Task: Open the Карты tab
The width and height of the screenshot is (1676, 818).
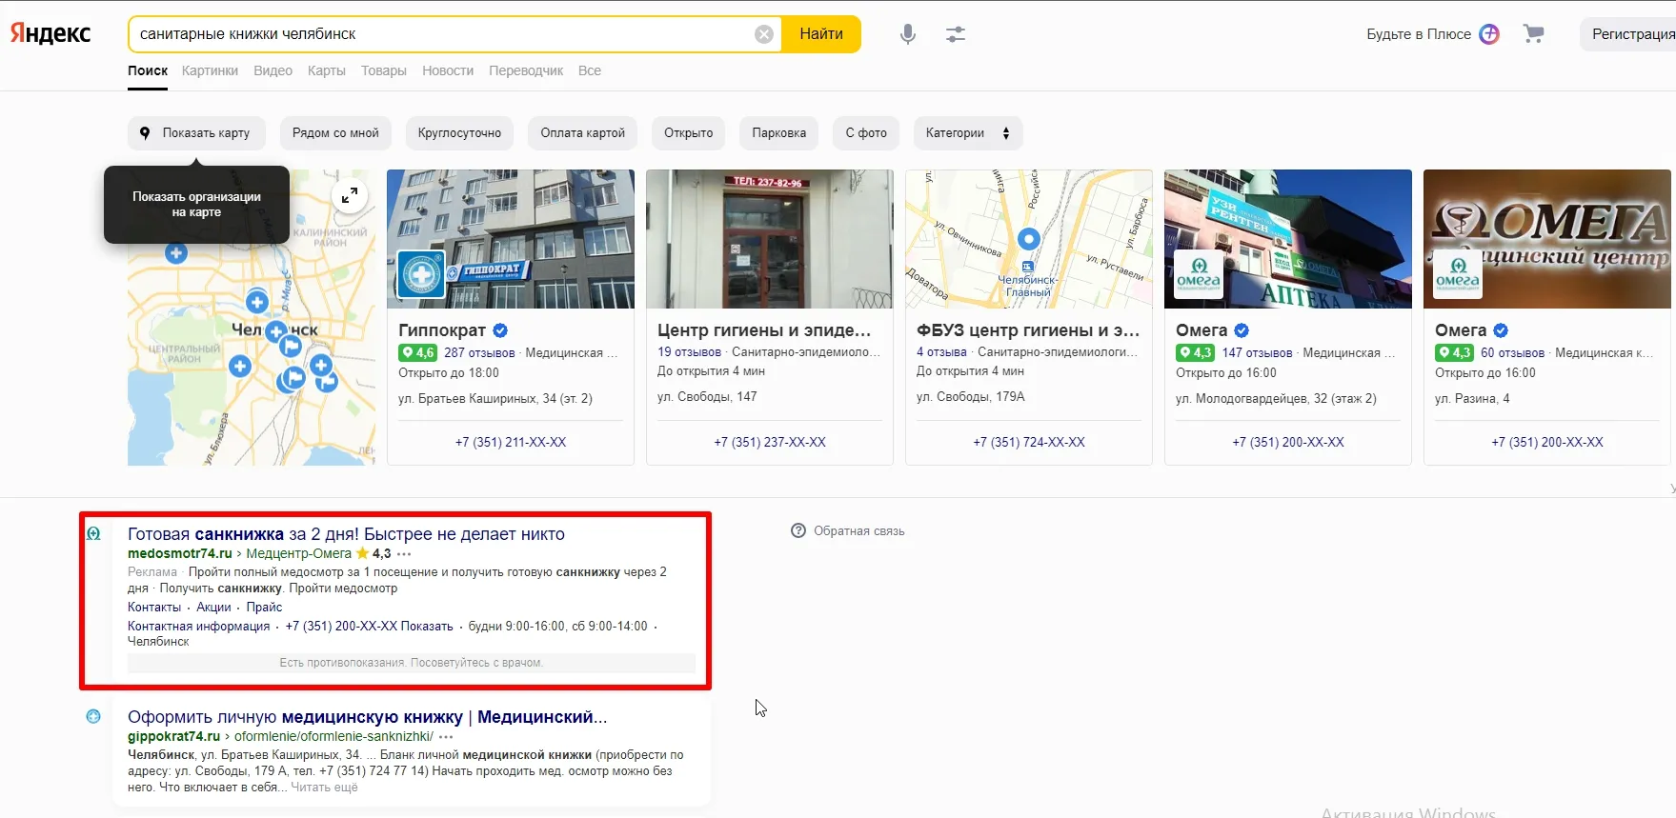Action: point(326,70)
